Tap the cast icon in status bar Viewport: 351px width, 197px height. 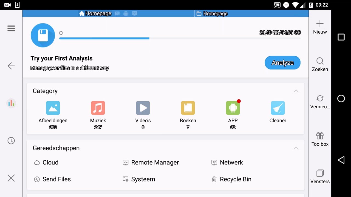277,5
